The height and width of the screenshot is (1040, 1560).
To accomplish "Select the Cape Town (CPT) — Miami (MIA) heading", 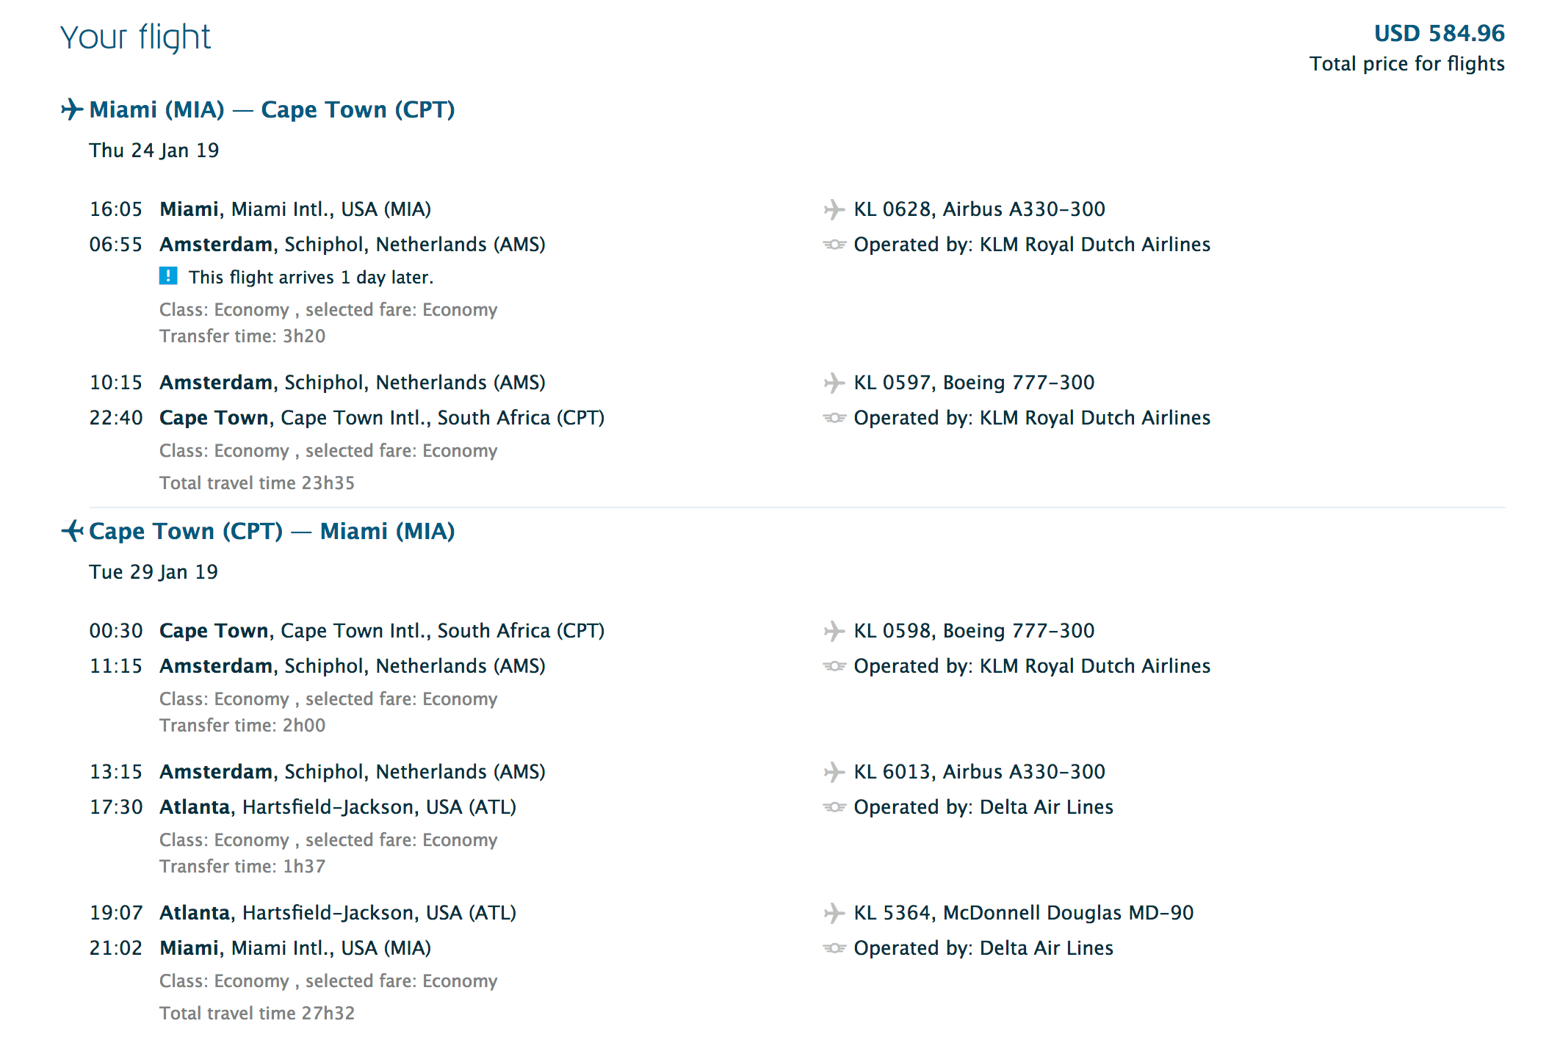I will [272, 531].
